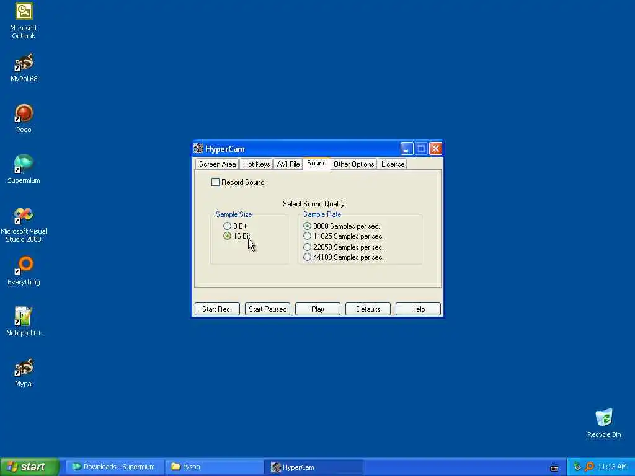This screenshot has height=476, width=635.
Task: Select the MyPal 68 desktop shortcut
Action: pos(24,68)
